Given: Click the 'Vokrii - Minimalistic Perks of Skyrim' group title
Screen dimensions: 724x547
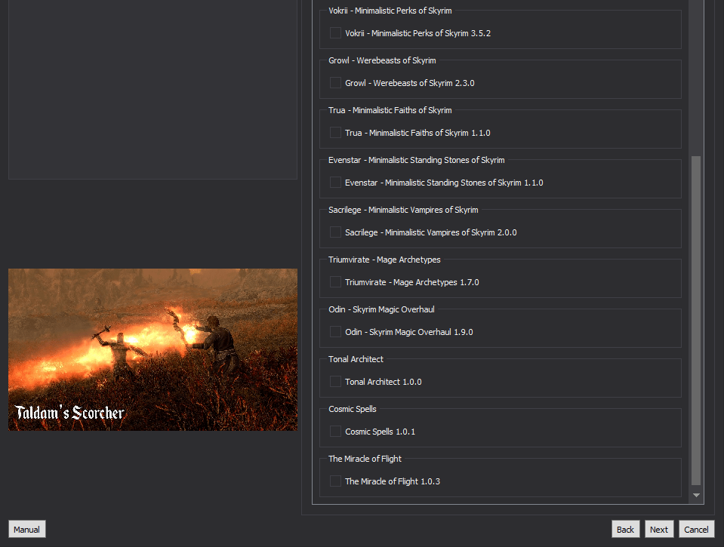Looking at the screenshot, I should 390,11.
